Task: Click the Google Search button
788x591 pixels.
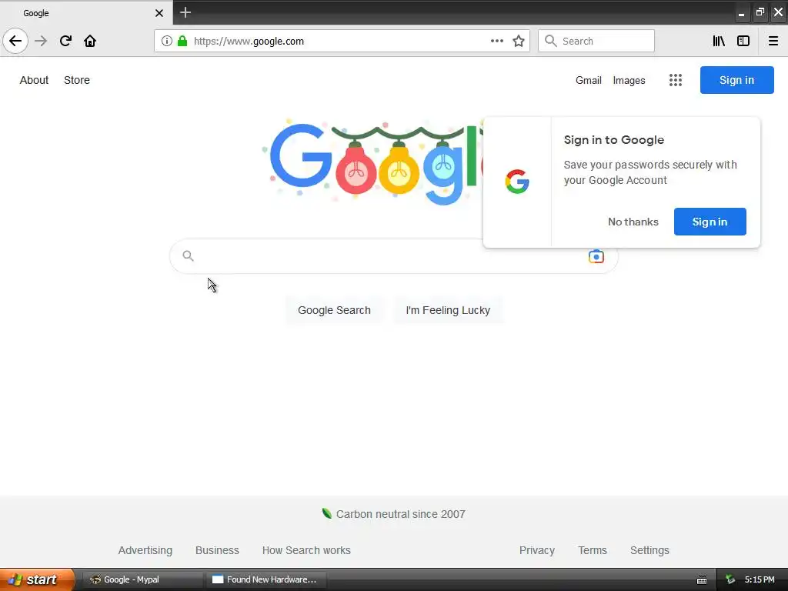Action: [334, 310]
